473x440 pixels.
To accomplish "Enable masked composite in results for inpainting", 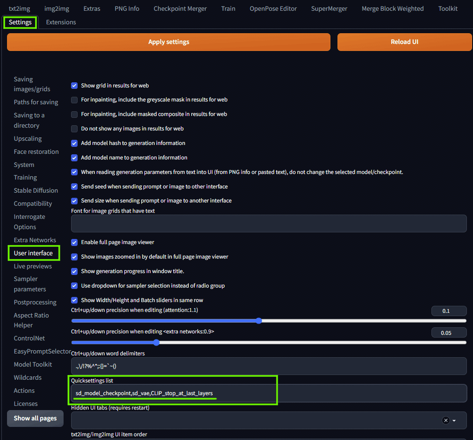I will click(74, 114).
